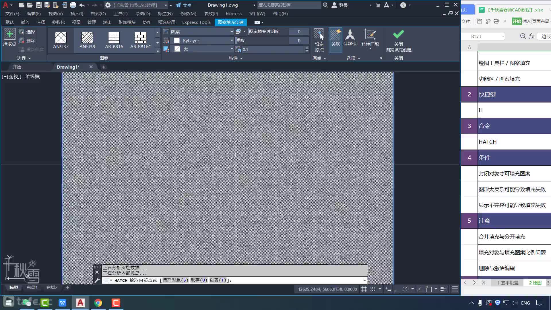Toggle polar tracking icon in status bar
The image size is (551, 310).
pos(405,289)
